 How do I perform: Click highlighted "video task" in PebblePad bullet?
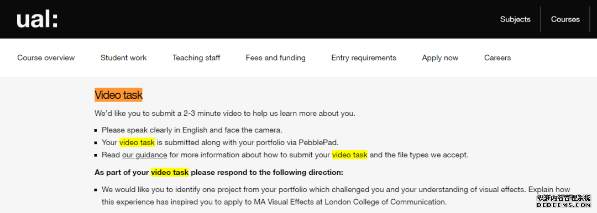(x=137, y=142)
